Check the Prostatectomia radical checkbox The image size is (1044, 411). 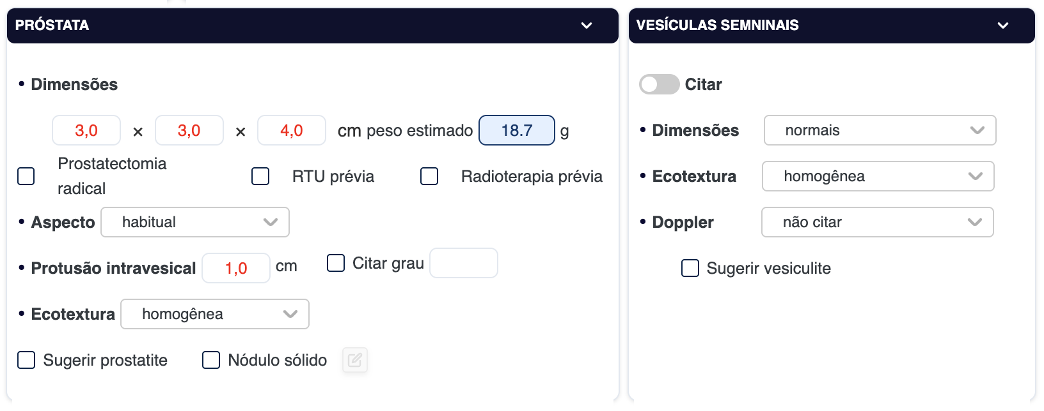26,176
